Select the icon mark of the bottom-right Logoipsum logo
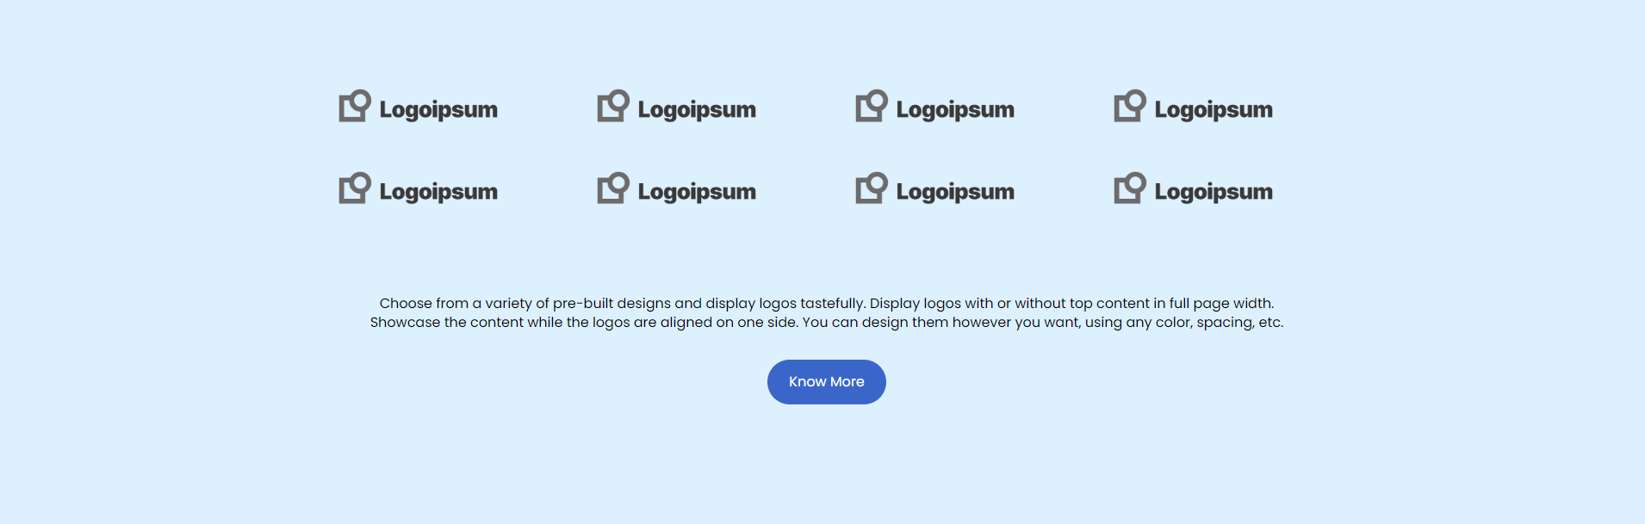 coord(1129,188)
